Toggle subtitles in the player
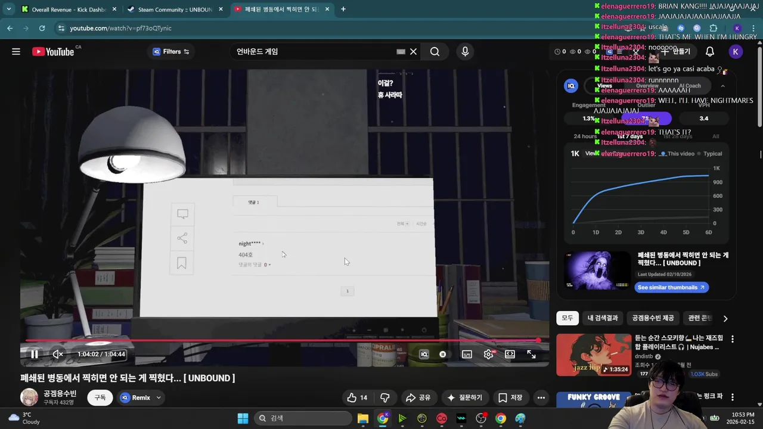Viewport: 763px width, 429px height. pyautogui.click(x=467, y=354)
